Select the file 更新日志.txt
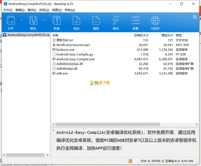This screenshot has width=201, height=166. (65, 40)
